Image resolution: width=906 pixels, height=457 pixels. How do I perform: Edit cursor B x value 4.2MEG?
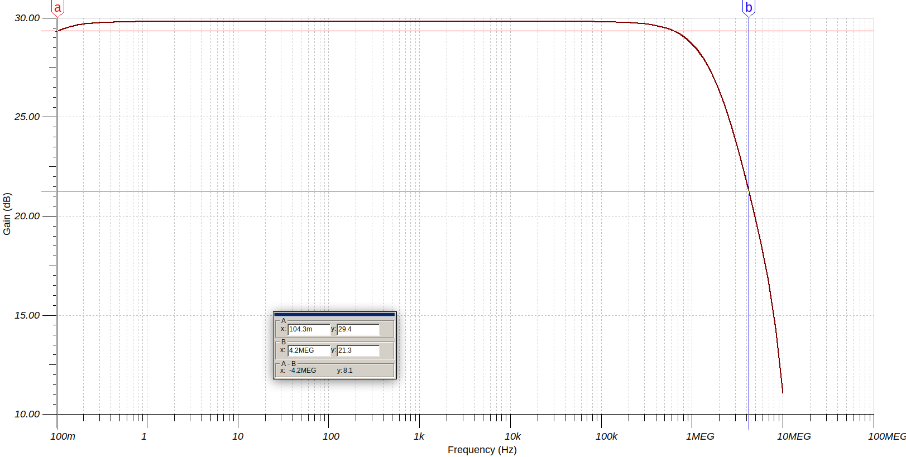click(x=309, y=350)
